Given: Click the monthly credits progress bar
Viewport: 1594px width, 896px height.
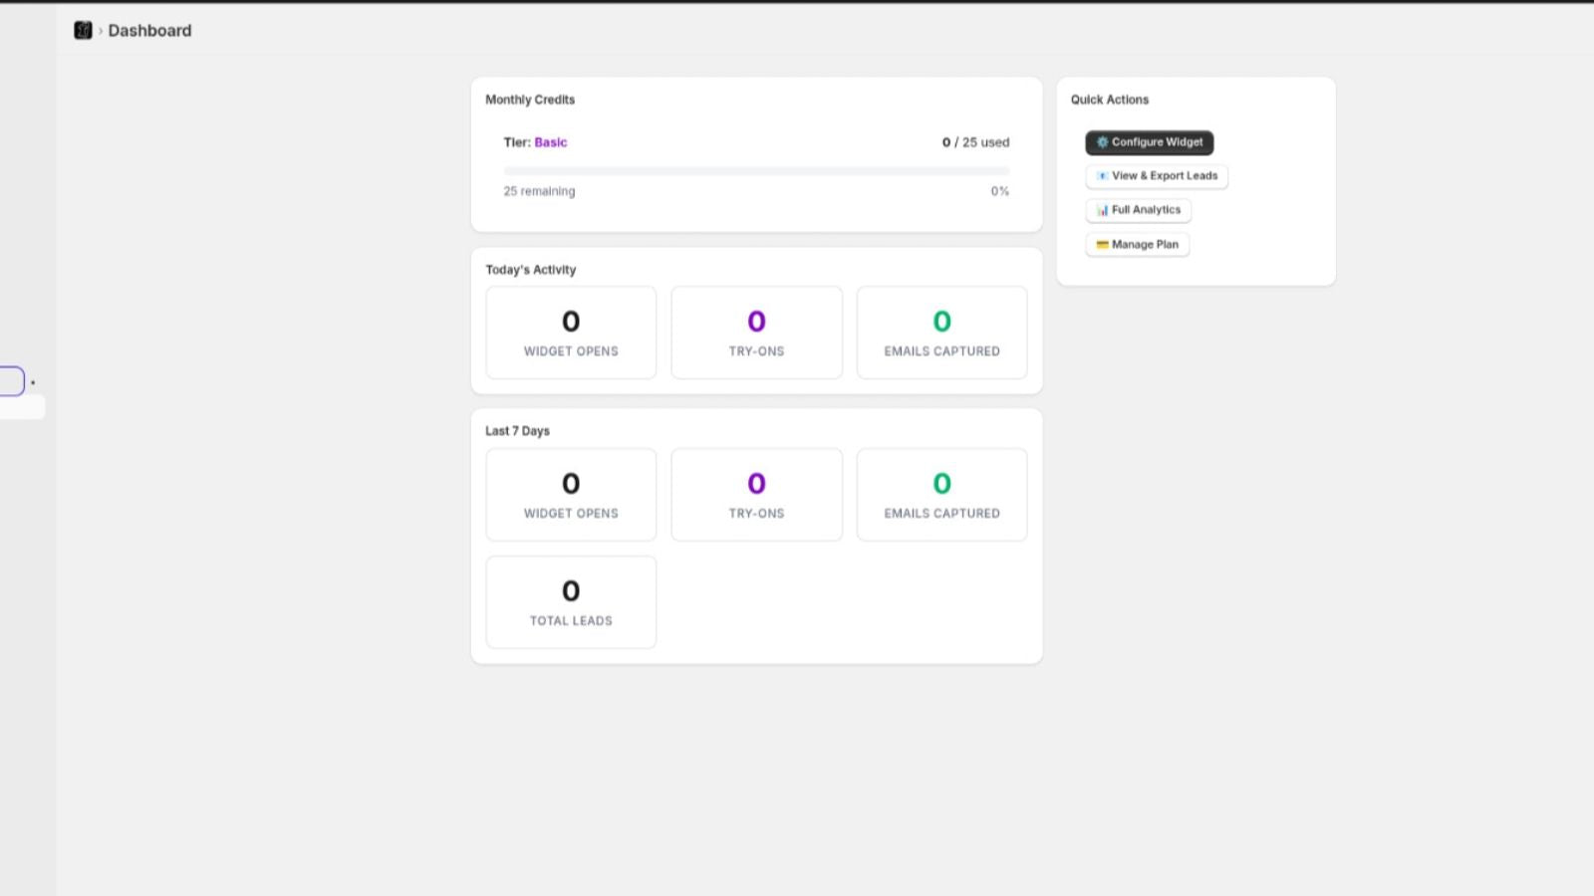Looking at the screenshot, I should pyautogui.click(x=756, y=171).
